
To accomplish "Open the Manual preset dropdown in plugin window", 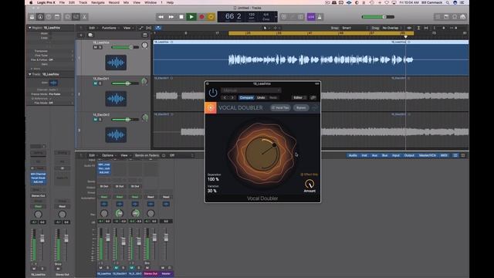I will coord(251,90).
